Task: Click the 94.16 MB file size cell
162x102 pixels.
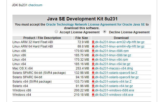Action: tap(83, 77)
